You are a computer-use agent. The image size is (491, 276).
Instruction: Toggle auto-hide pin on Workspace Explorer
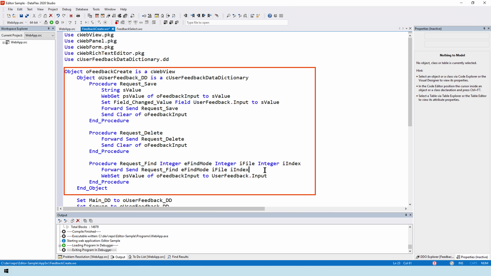point(49,29)
